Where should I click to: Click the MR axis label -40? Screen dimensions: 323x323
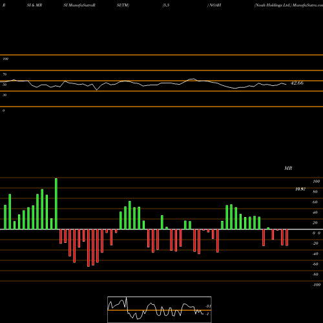(x=315, y=254)
